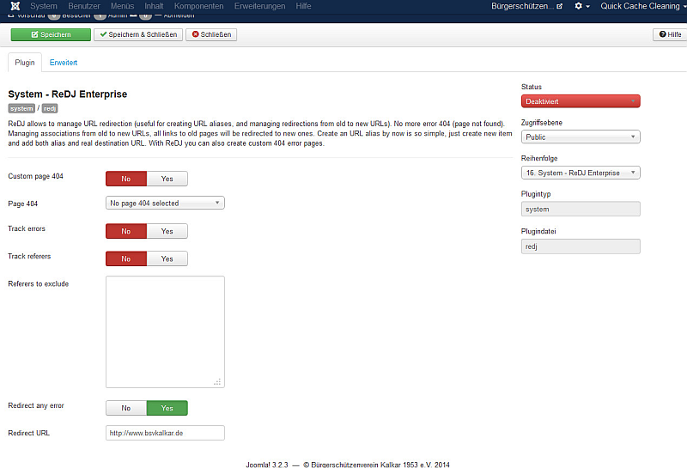Screen dimensions: 687x468
Task: Click Speichern & Schließen
Action: pyautogui.click(x=138, y=34)
